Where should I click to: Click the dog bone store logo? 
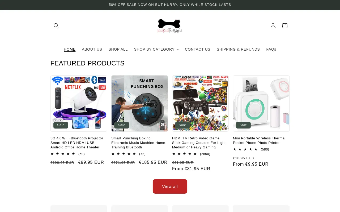tap(170, 26)
